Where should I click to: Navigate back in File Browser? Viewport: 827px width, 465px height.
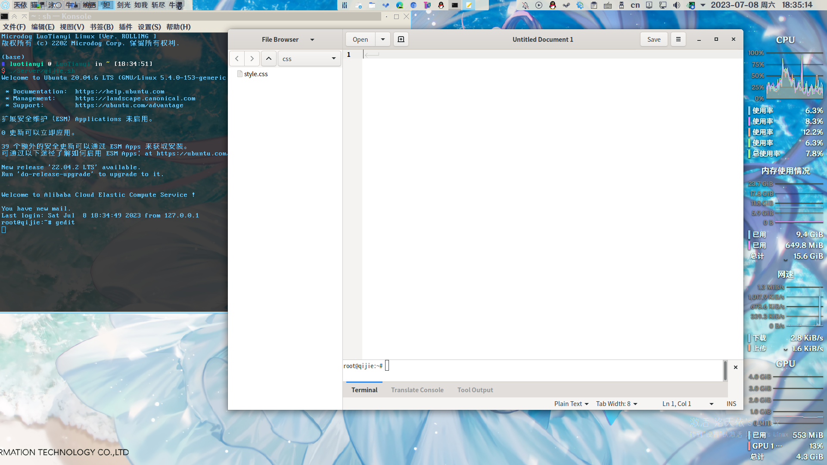237,59
